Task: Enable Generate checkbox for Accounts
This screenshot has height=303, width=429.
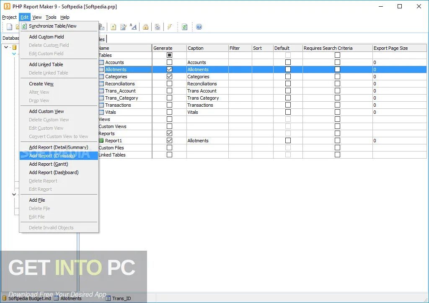Action: pyautogui.click(x=169, y=62)
